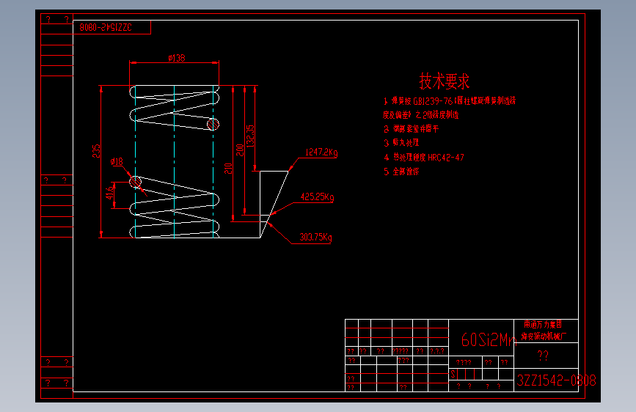Select the 425.25Kg load label

point(317,197)
